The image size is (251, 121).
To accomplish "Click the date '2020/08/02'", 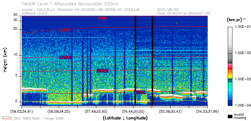I will 168,10.
